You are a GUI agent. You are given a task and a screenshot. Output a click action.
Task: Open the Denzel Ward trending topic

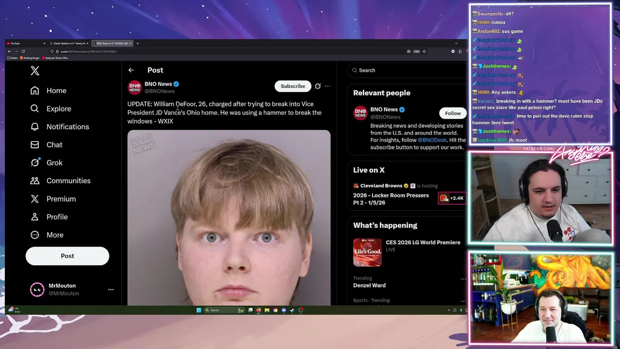point(369,286)
